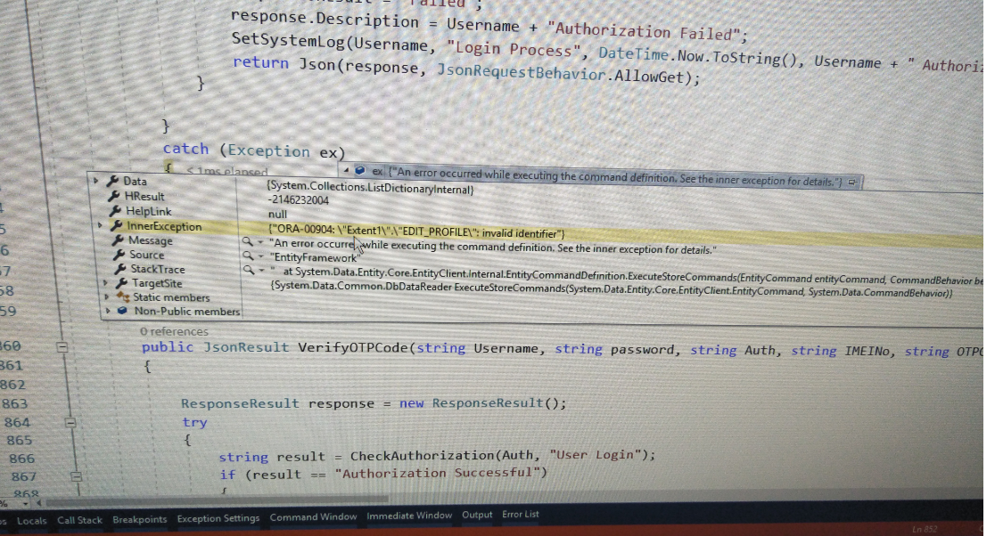Open the editor zoom level dropdown
Screen dimensions: 1003x536
tap(26, 503)
